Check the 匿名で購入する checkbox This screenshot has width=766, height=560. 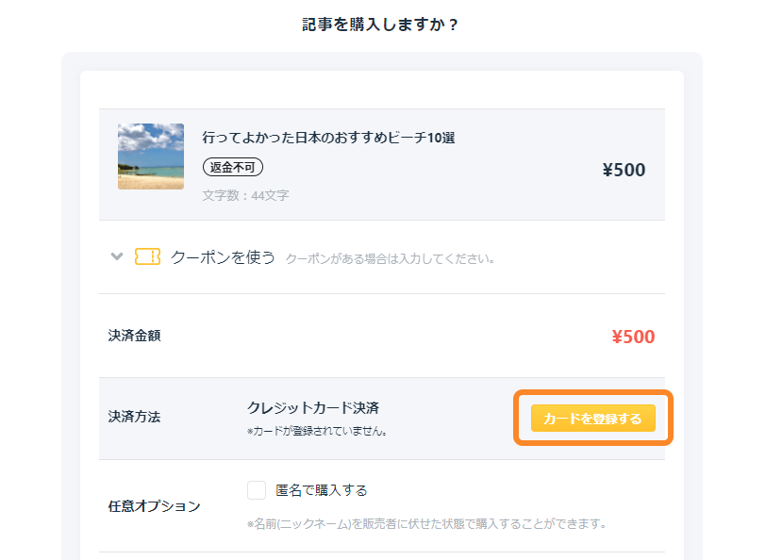257,490
